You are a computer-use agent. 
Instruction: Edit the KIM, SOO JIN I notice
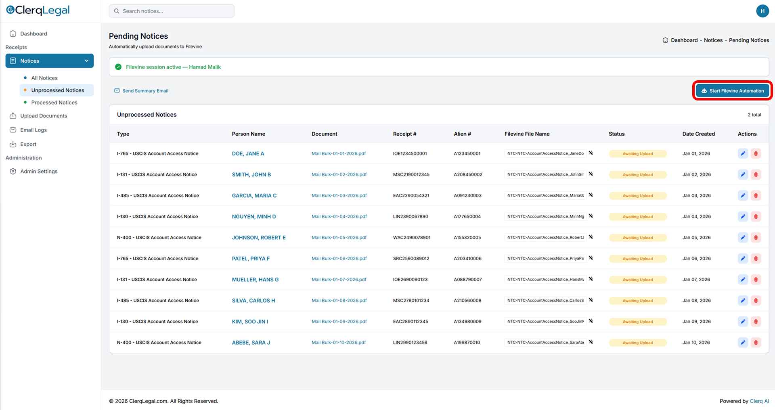tap(743, 322)
